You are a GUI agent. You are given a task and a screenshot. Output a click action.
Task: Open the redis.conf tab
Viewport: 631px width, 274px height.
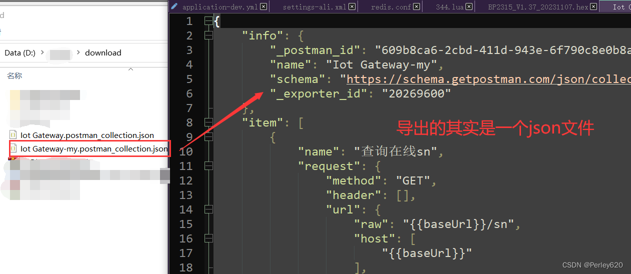391,7
